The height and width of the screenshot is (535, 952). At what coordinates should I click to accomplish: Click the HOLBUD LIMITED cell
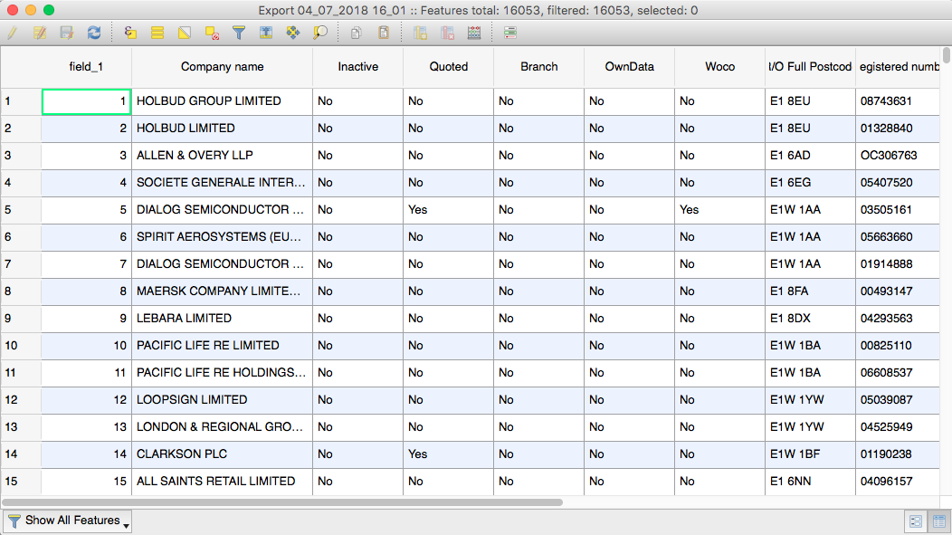pos(223,129)
